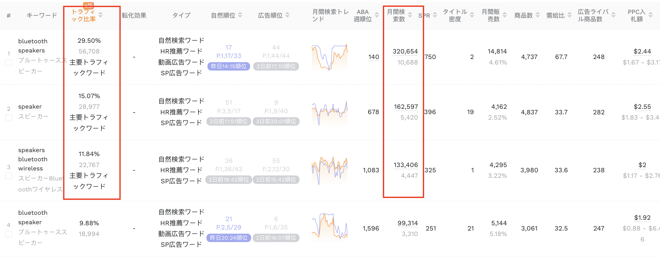Sort by PPC入札額 arrows
This screenshot has height=257, width=660.
pyautogui.click(x=651, y=15)
